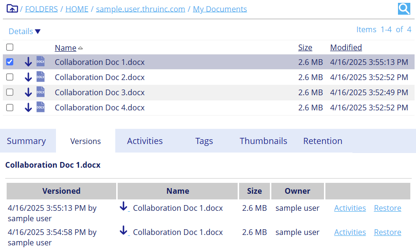Viewport: 416px width, 252px height.
Task: Download the 3:55:13 PM version
Action: coord(124,207)
